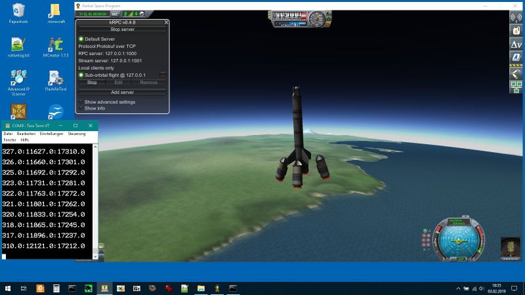This screenshot has width=525, height=295.
Task: Select the .minecraft folder shortcut
Action: pyautogui.click(x=56, y=13)
